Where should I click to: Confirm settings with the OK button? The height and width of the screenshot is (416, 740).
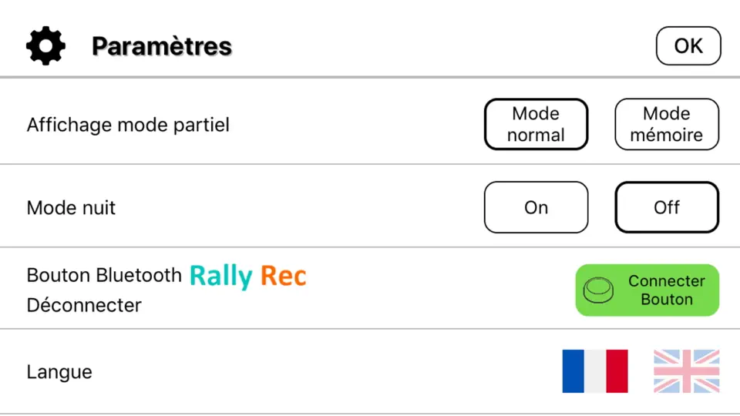688,45
